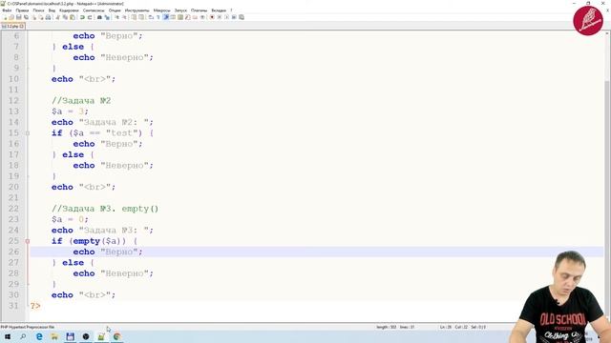This screenshot has height=343, width=611.
Task: Click the Save Recorded Macro icon
Action: click(242, 17)
